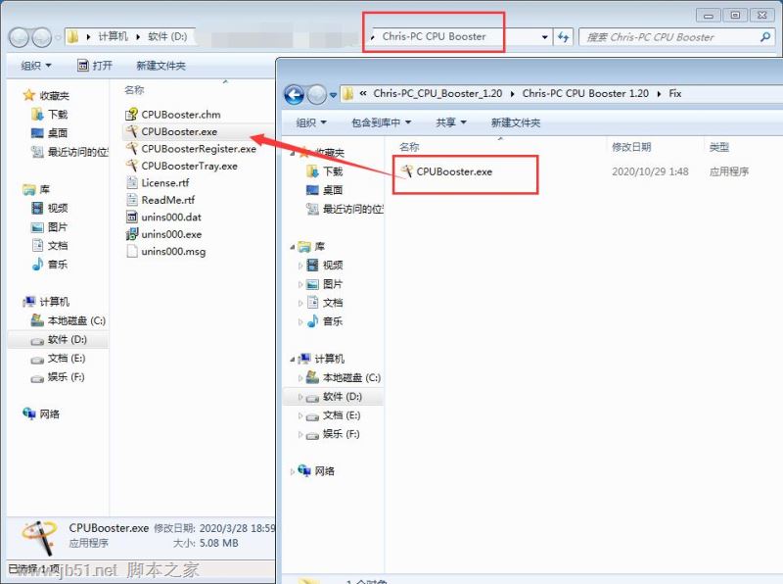783x584 pixels.
Task: Click the Chris-PC_CPU_Booster_1.20 breadcrumb segment
Action: [438, 93]
